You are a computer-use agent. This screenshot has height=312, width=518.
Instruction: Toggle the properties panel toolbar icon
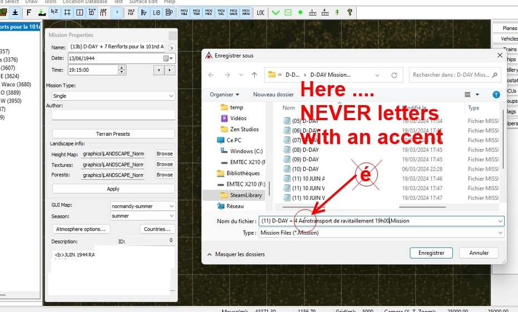(169, 13)
